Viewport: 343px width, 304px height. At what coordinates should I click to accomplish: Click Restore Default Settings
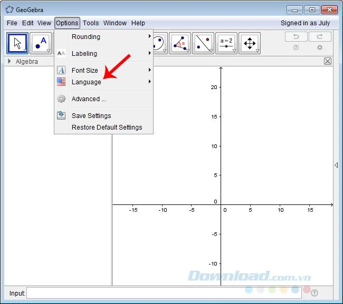(x=103, y=127)
